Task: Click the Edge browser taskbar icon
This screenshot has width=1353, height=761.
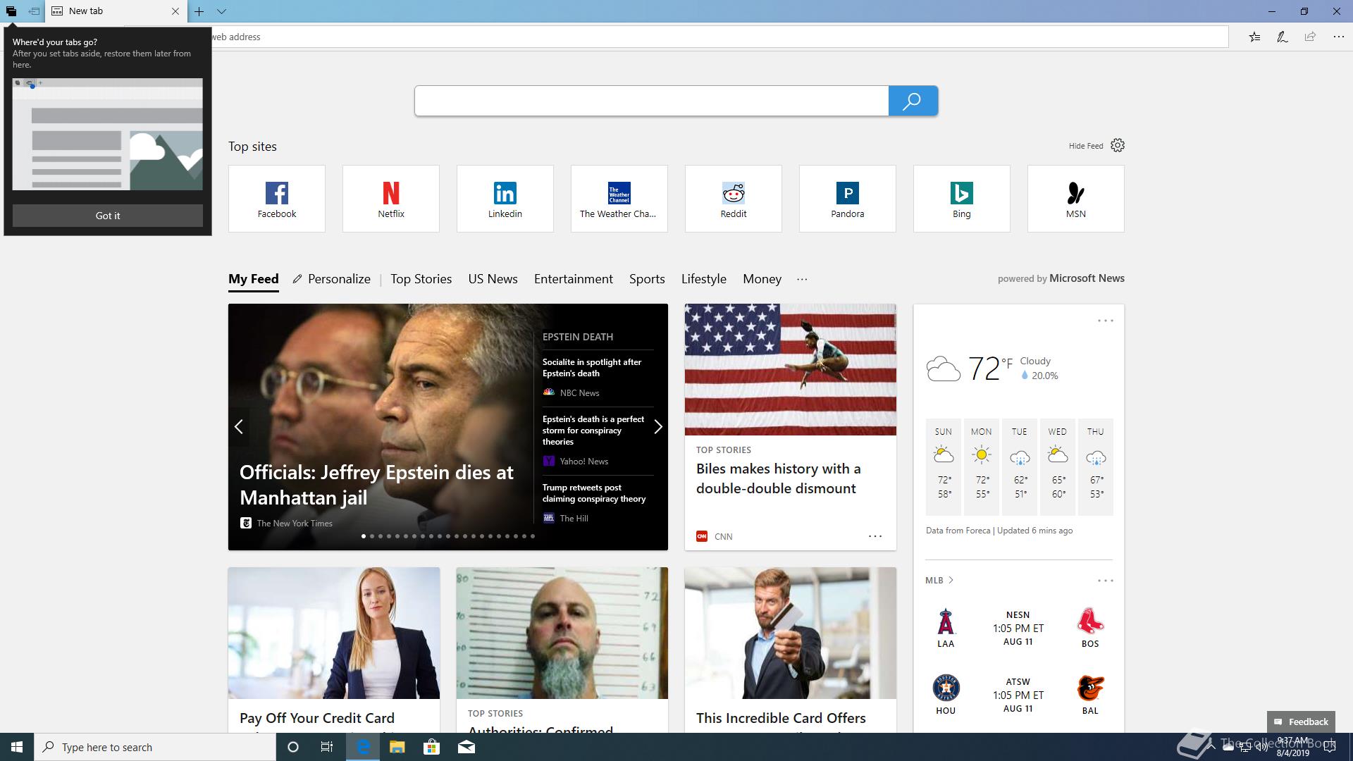Action: [363, 747]
